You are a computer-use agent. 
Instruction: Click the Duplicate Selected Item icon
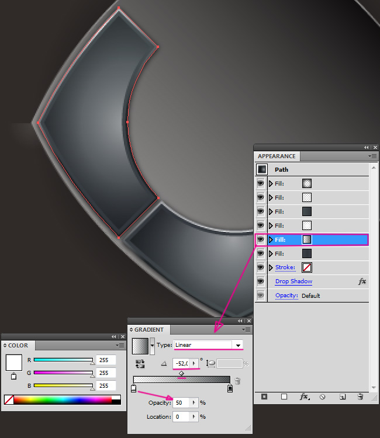point(342,397)
